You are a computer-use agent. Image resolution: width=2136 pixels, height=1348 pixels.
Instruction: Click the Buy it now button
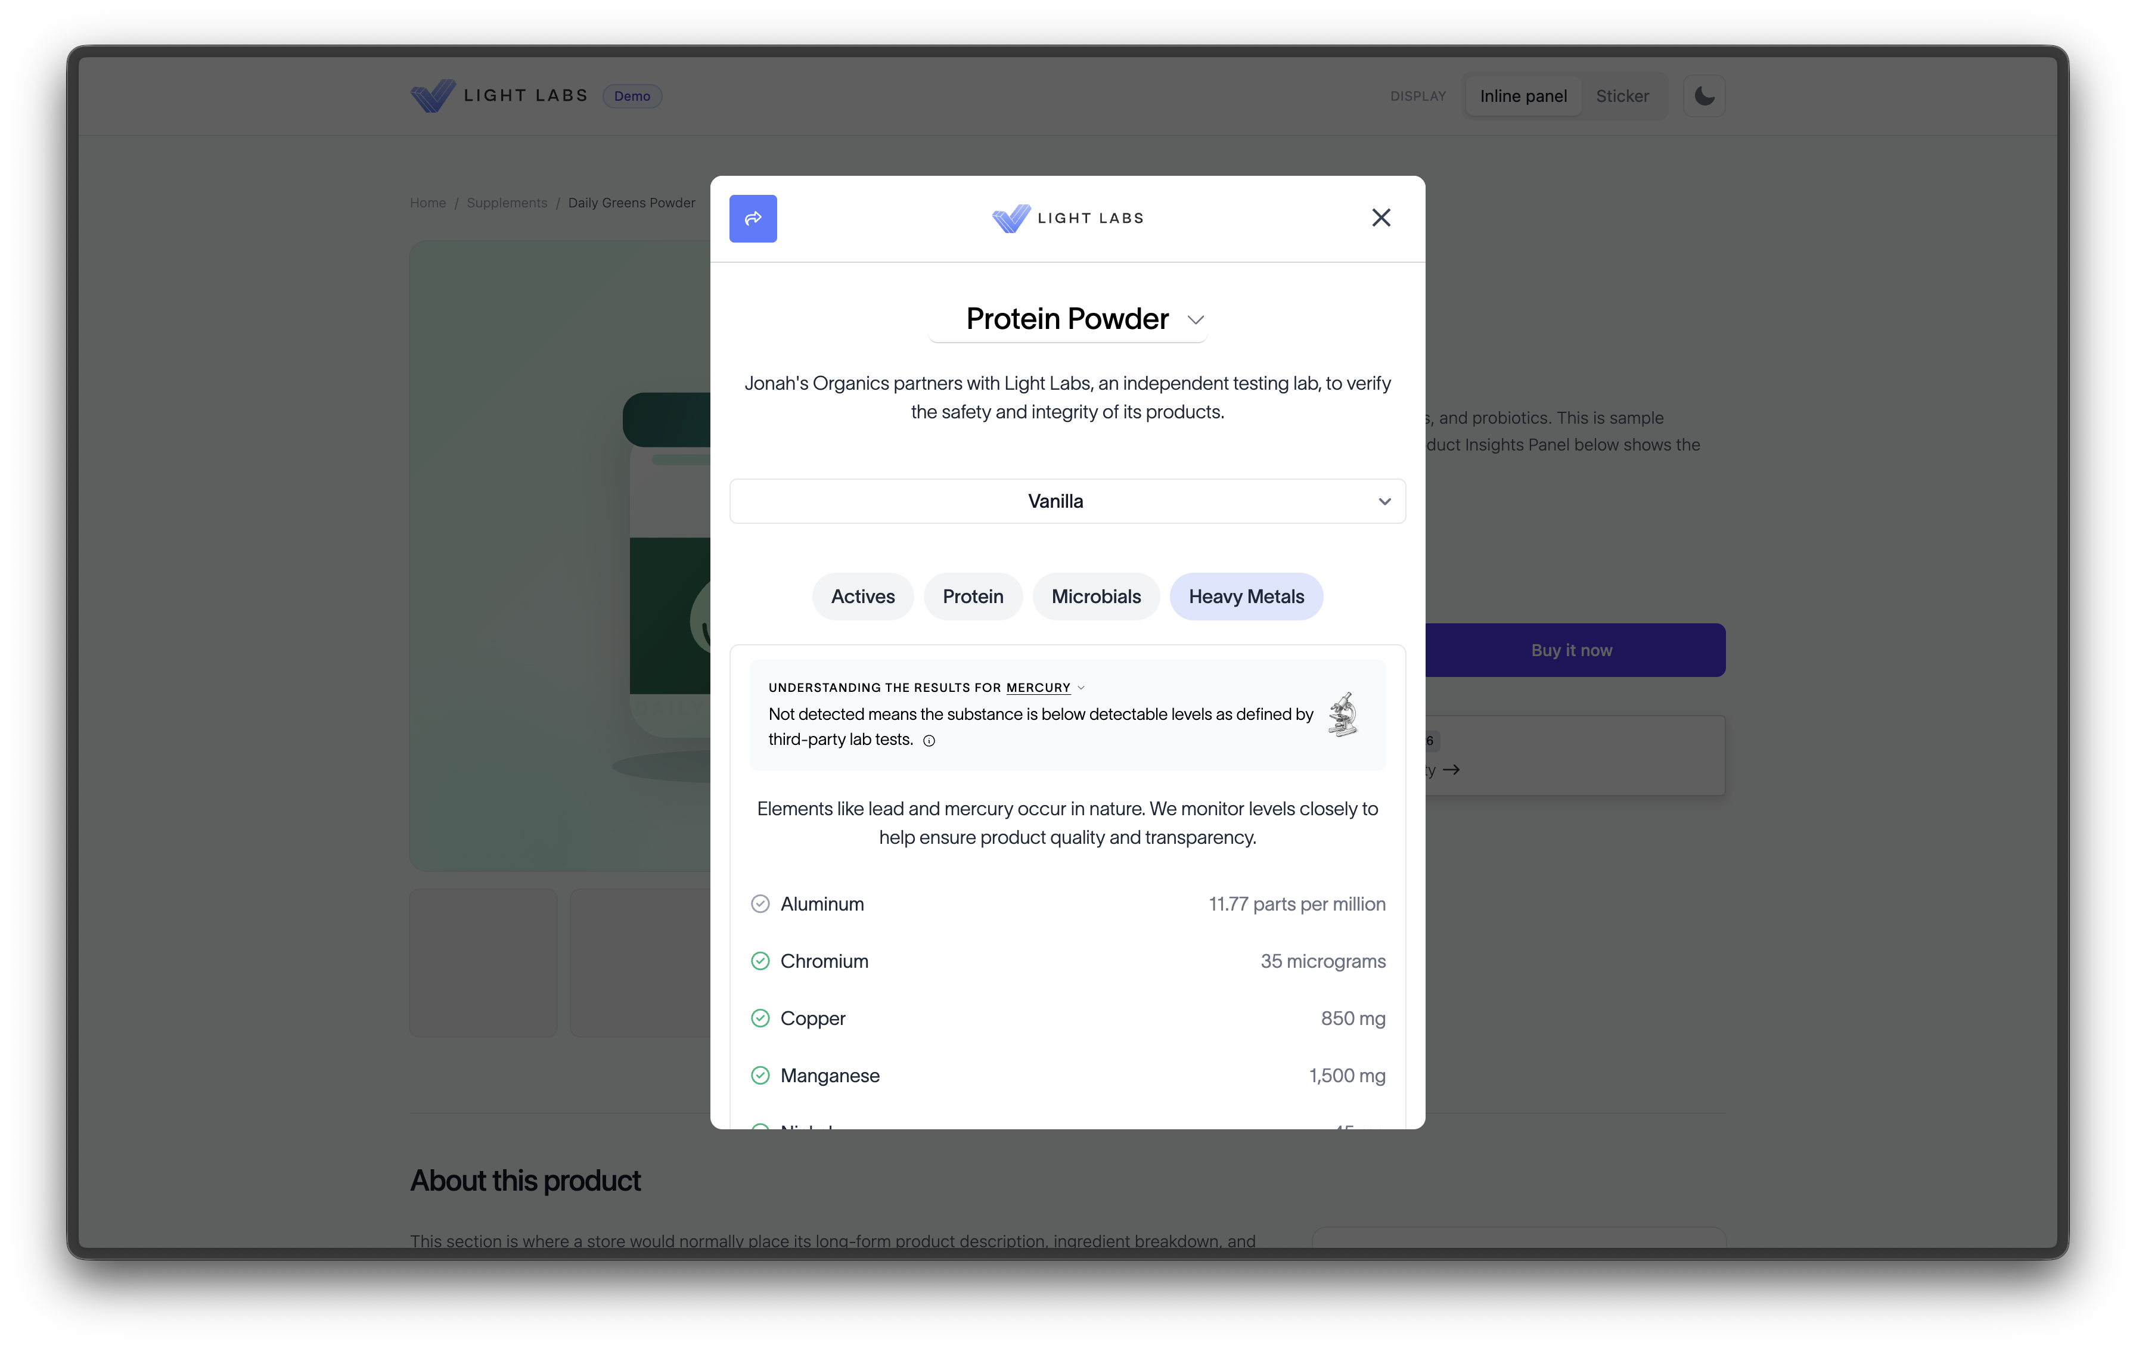click(1575, 650)
